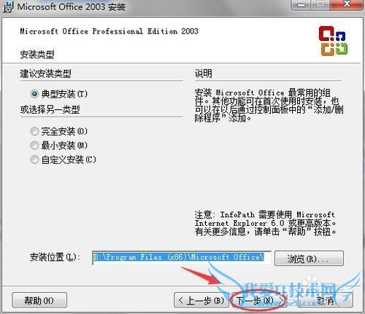365x314 pixels.
Task: Cancel setup with the 取消 button
Action: point(326,300)
